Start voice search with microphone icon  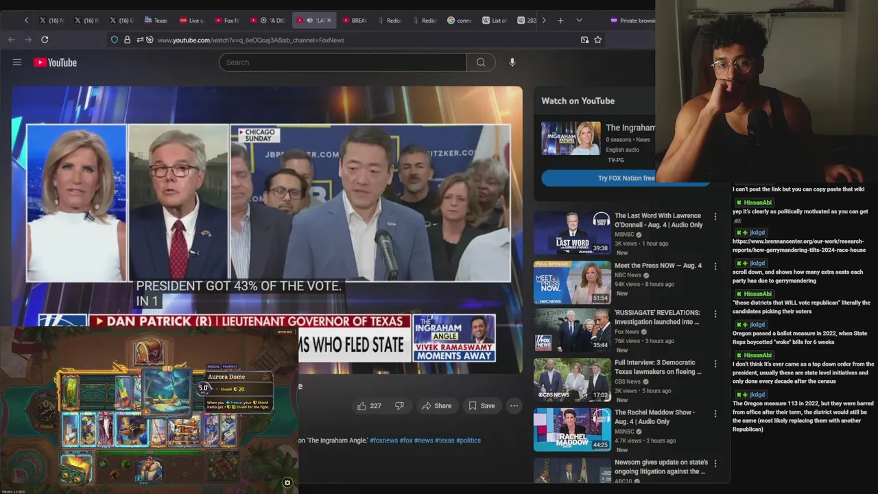(512, 62)
